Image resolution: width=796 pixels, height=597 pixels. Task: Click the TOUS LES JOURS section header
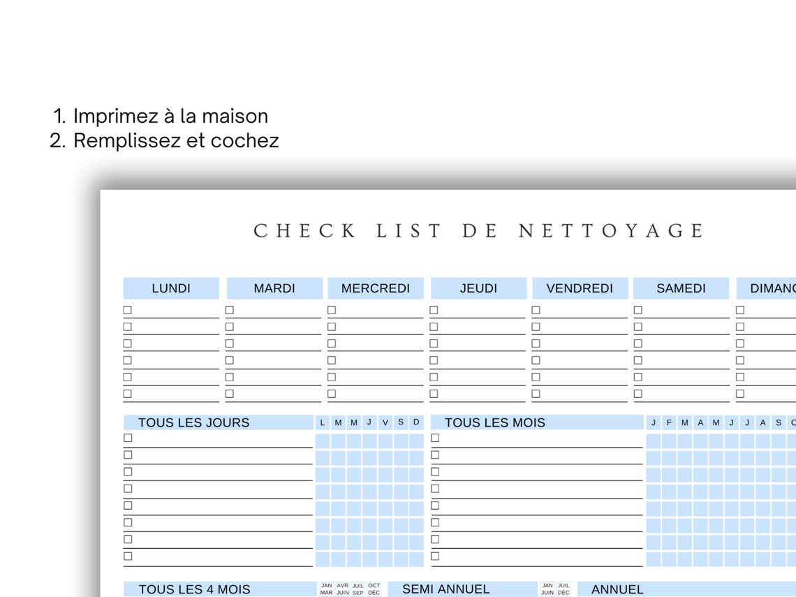[x=194, y=422]
